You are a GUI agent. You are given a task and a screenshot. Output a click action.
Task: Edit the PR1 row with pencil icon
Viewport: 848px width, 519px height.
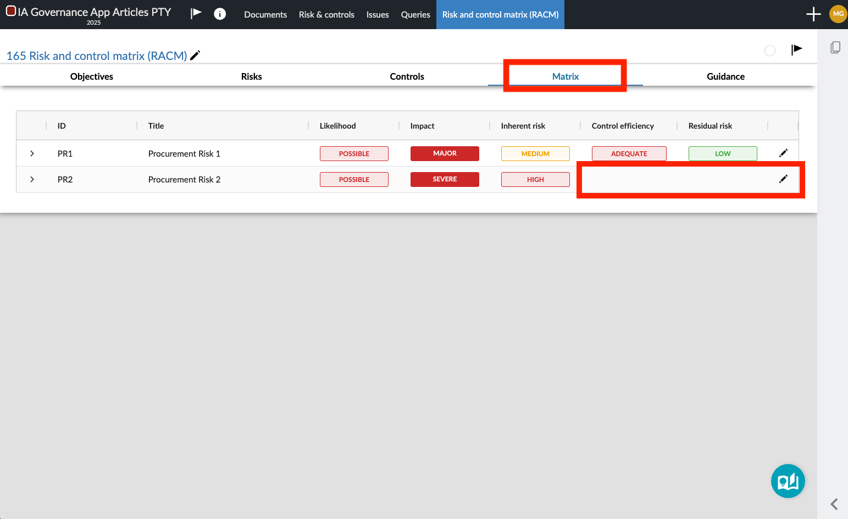pyautogui.click(x=783, y=153)
